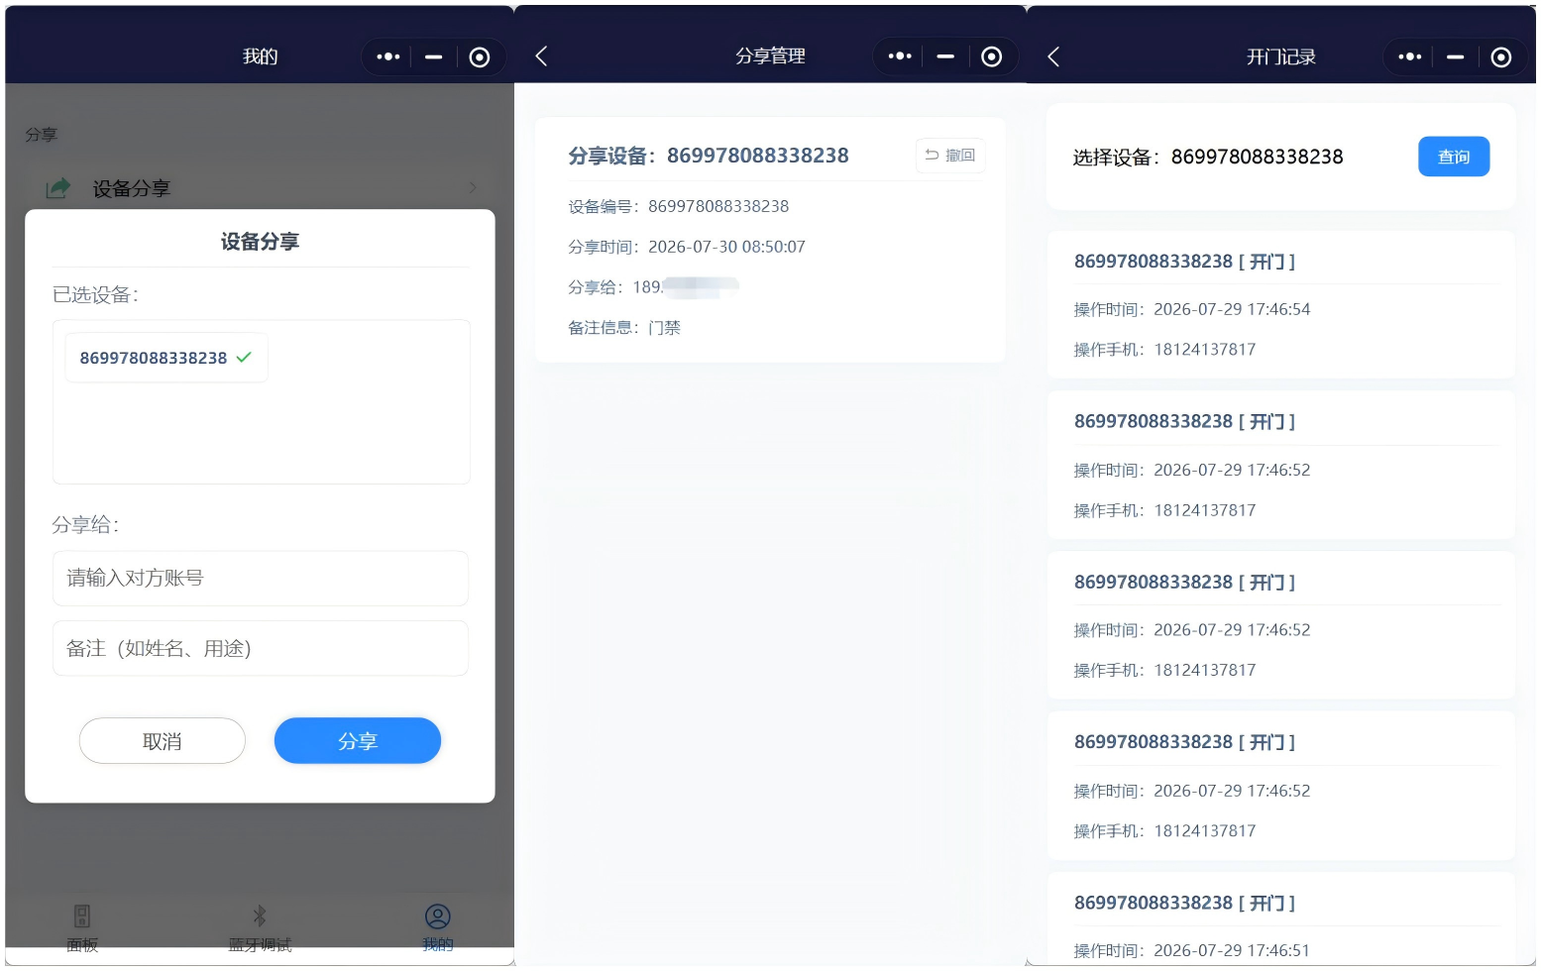Viewport: 1541px width, 971px height.
Task: Select 分享给: 189 phone line
Action: click(x=654, y=287)
